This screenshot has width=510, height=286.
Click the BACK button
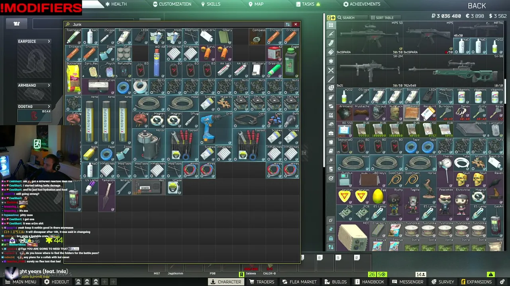477,6
